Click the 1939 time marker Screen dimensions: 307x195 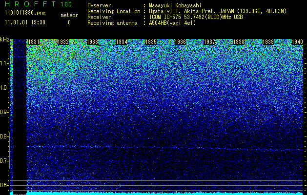pyautogui.click(x=268, y=42)
